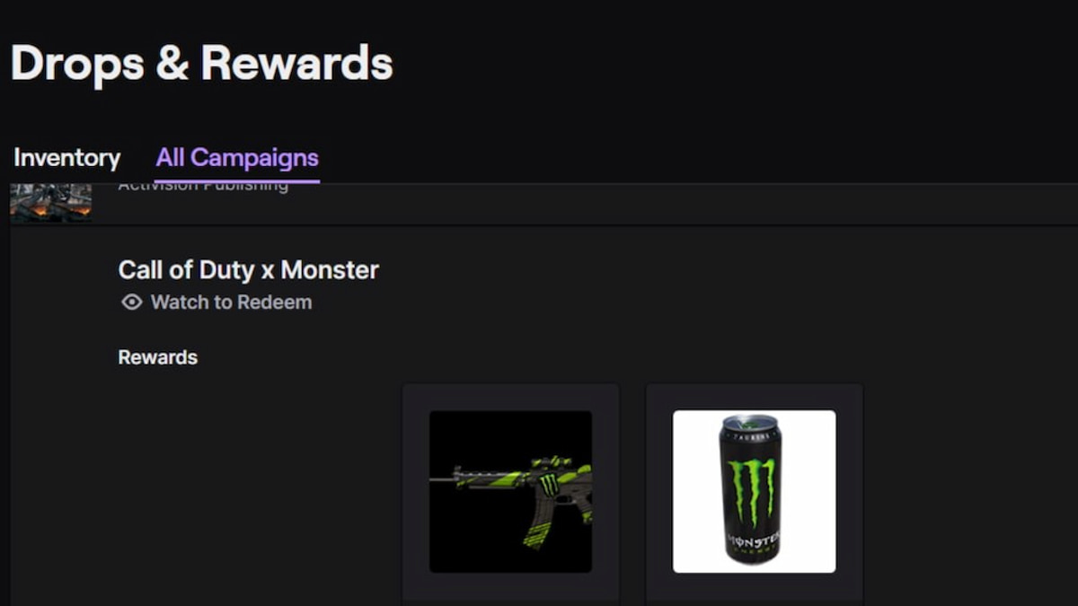
Task: Select the Monster-skinned rifle reward image
Action: tap(510, 491)
